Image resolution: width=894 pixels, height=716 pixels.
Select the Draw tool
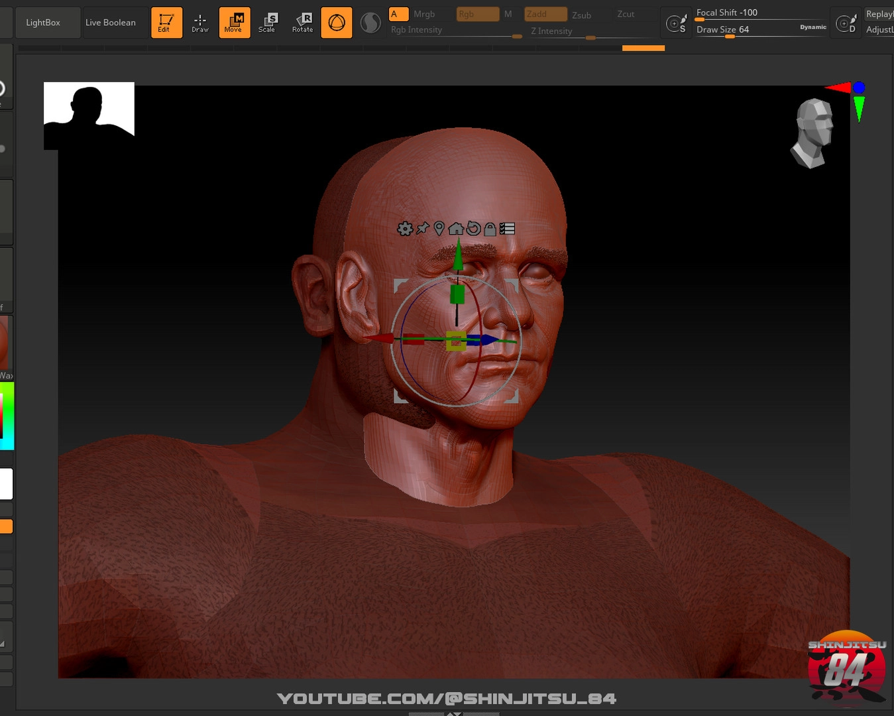click(200, 23)
